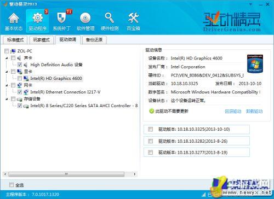274x199 pixels.
Task: Open the 系统补丁 shield icon
Action: [61, 18]
